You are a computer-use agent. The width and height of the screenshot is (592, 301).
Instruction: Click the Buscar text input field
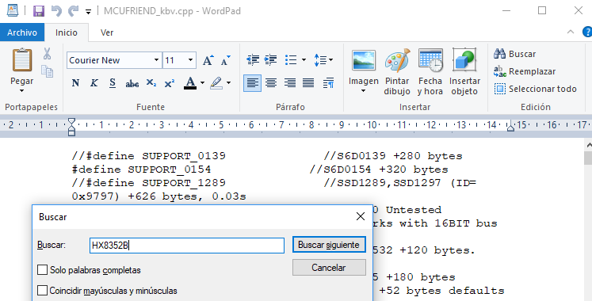point(187,246)
